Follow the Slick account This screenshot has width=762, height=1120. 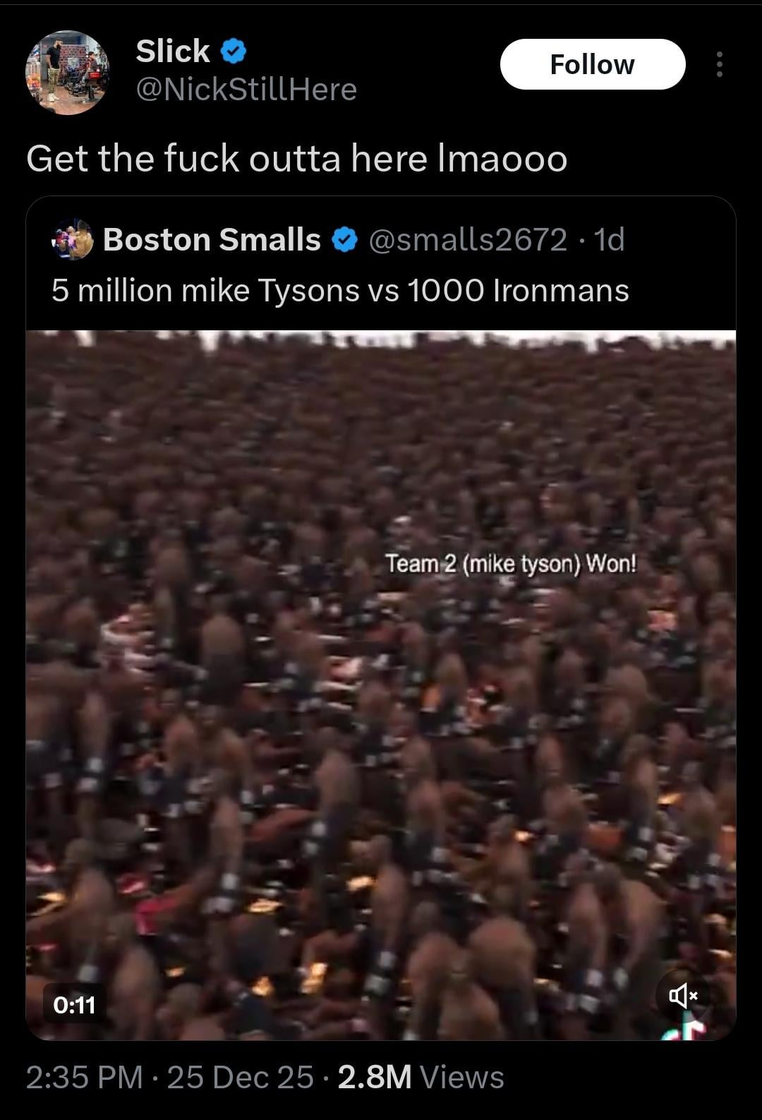pyautogui.click(x=593, y=64)
